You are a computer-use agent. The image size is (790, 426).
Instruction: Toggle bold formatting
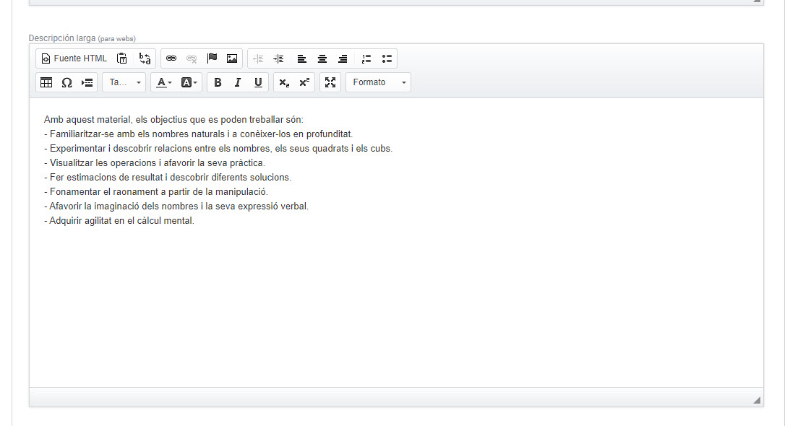[218, 82]
